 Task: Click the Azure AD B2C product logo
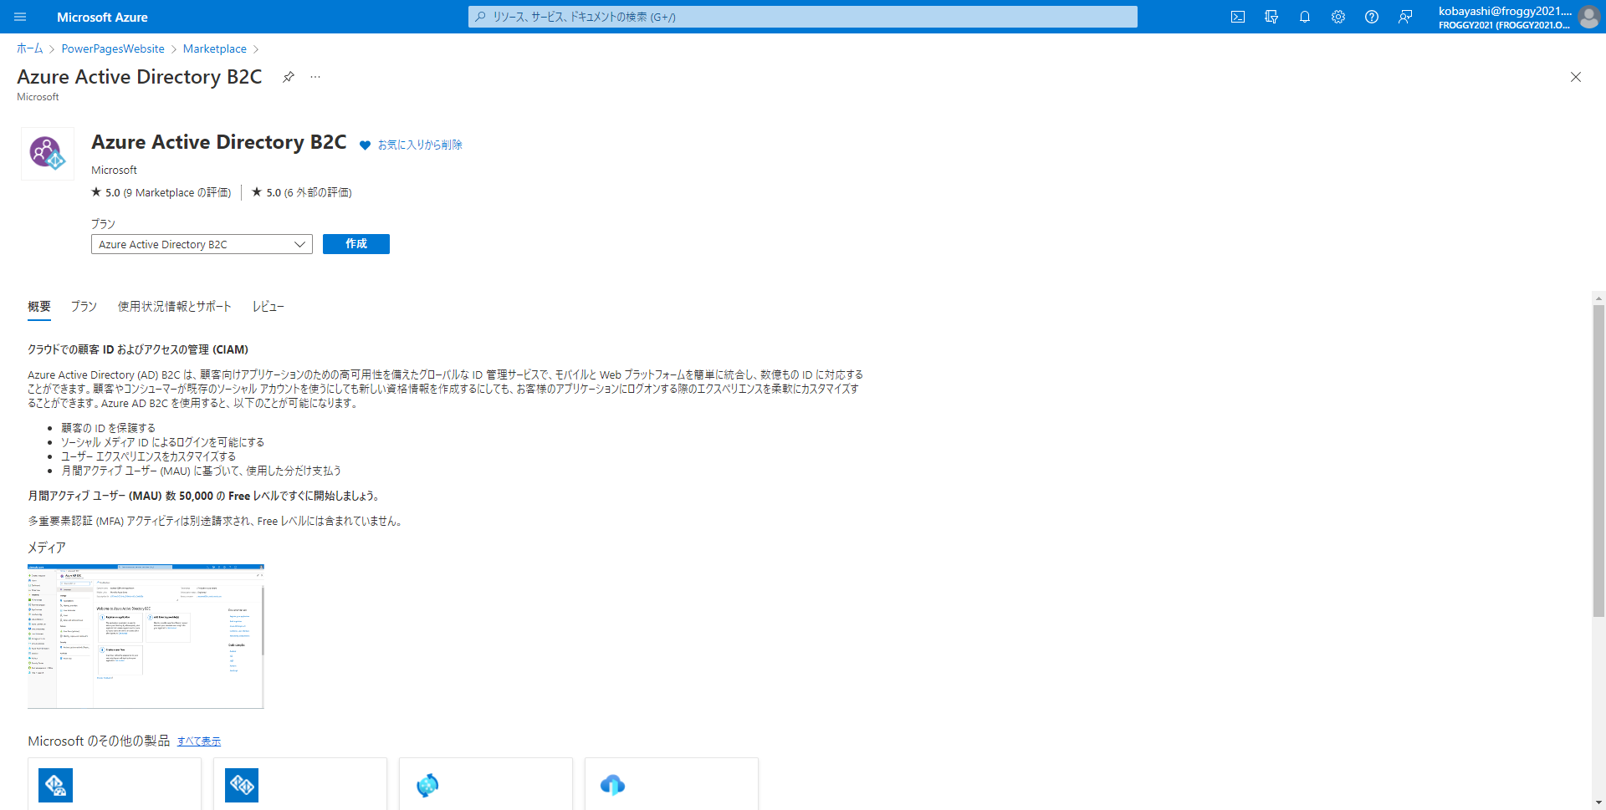tap(48, 154)
